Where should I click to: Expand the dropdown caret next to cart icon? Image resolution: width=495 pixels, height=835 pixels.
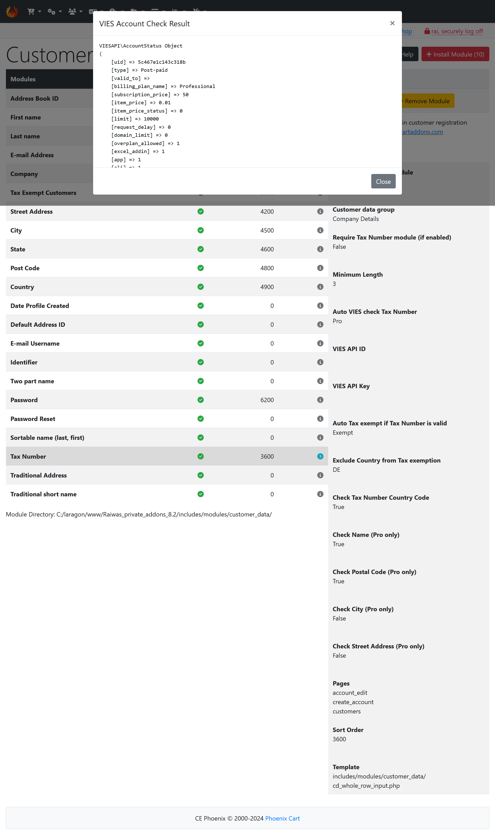(x=40, y=11)
